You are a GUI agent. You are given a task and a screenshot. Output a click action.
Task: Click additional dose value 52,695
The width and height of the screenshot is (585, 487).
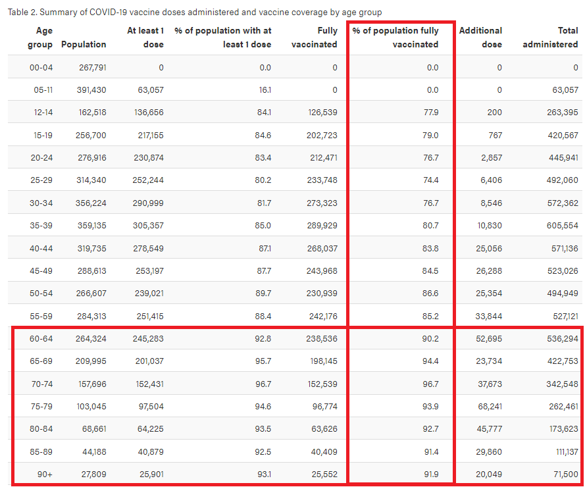click(x=489, y=338)
